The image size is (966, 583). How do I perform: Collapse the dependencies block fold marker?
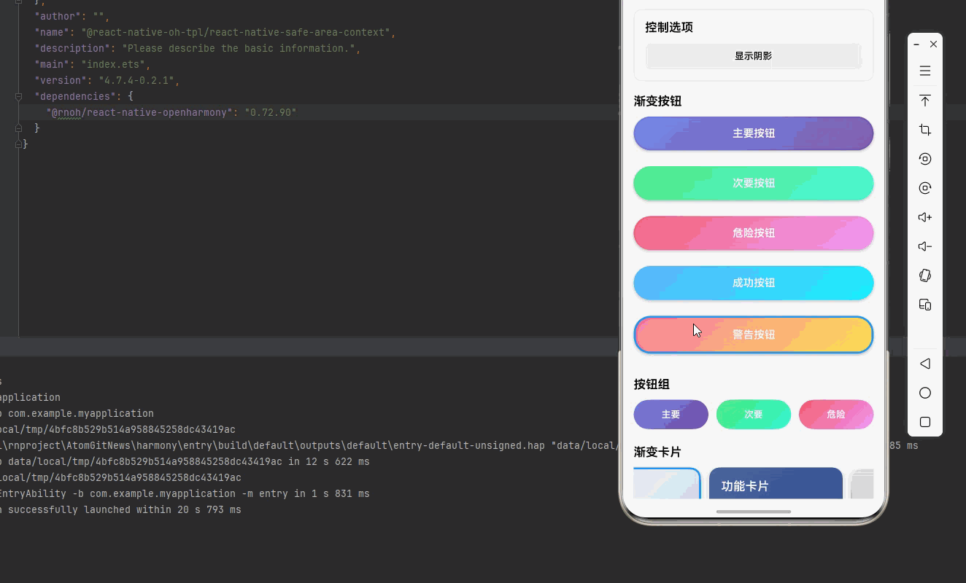(x=18, y=96)
